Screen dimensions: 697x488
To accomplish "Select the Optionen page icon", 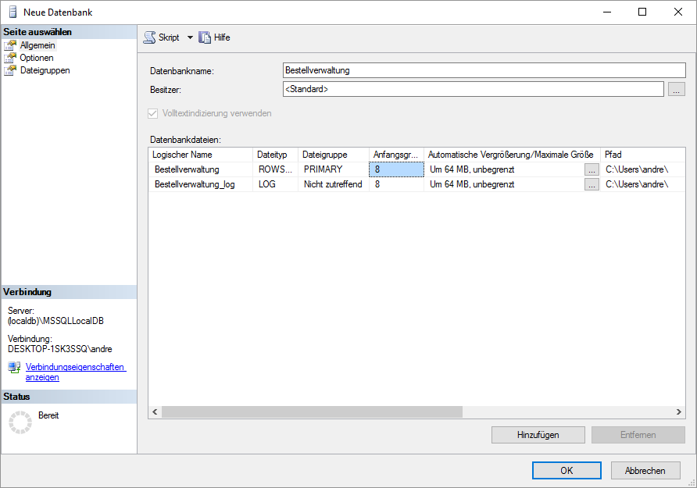I will 10,58.
